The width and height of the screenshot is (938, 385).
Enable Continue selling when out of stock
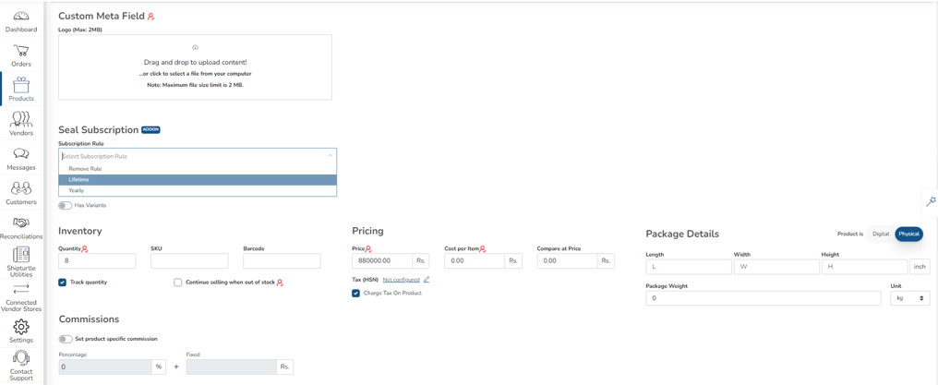(x=177, y=283)
